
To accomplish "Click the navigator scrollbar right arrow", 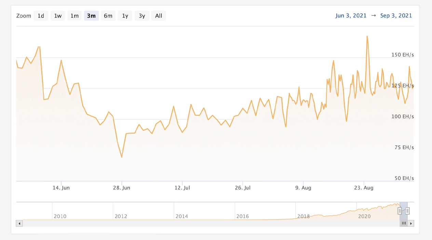I will pos(411,223).
